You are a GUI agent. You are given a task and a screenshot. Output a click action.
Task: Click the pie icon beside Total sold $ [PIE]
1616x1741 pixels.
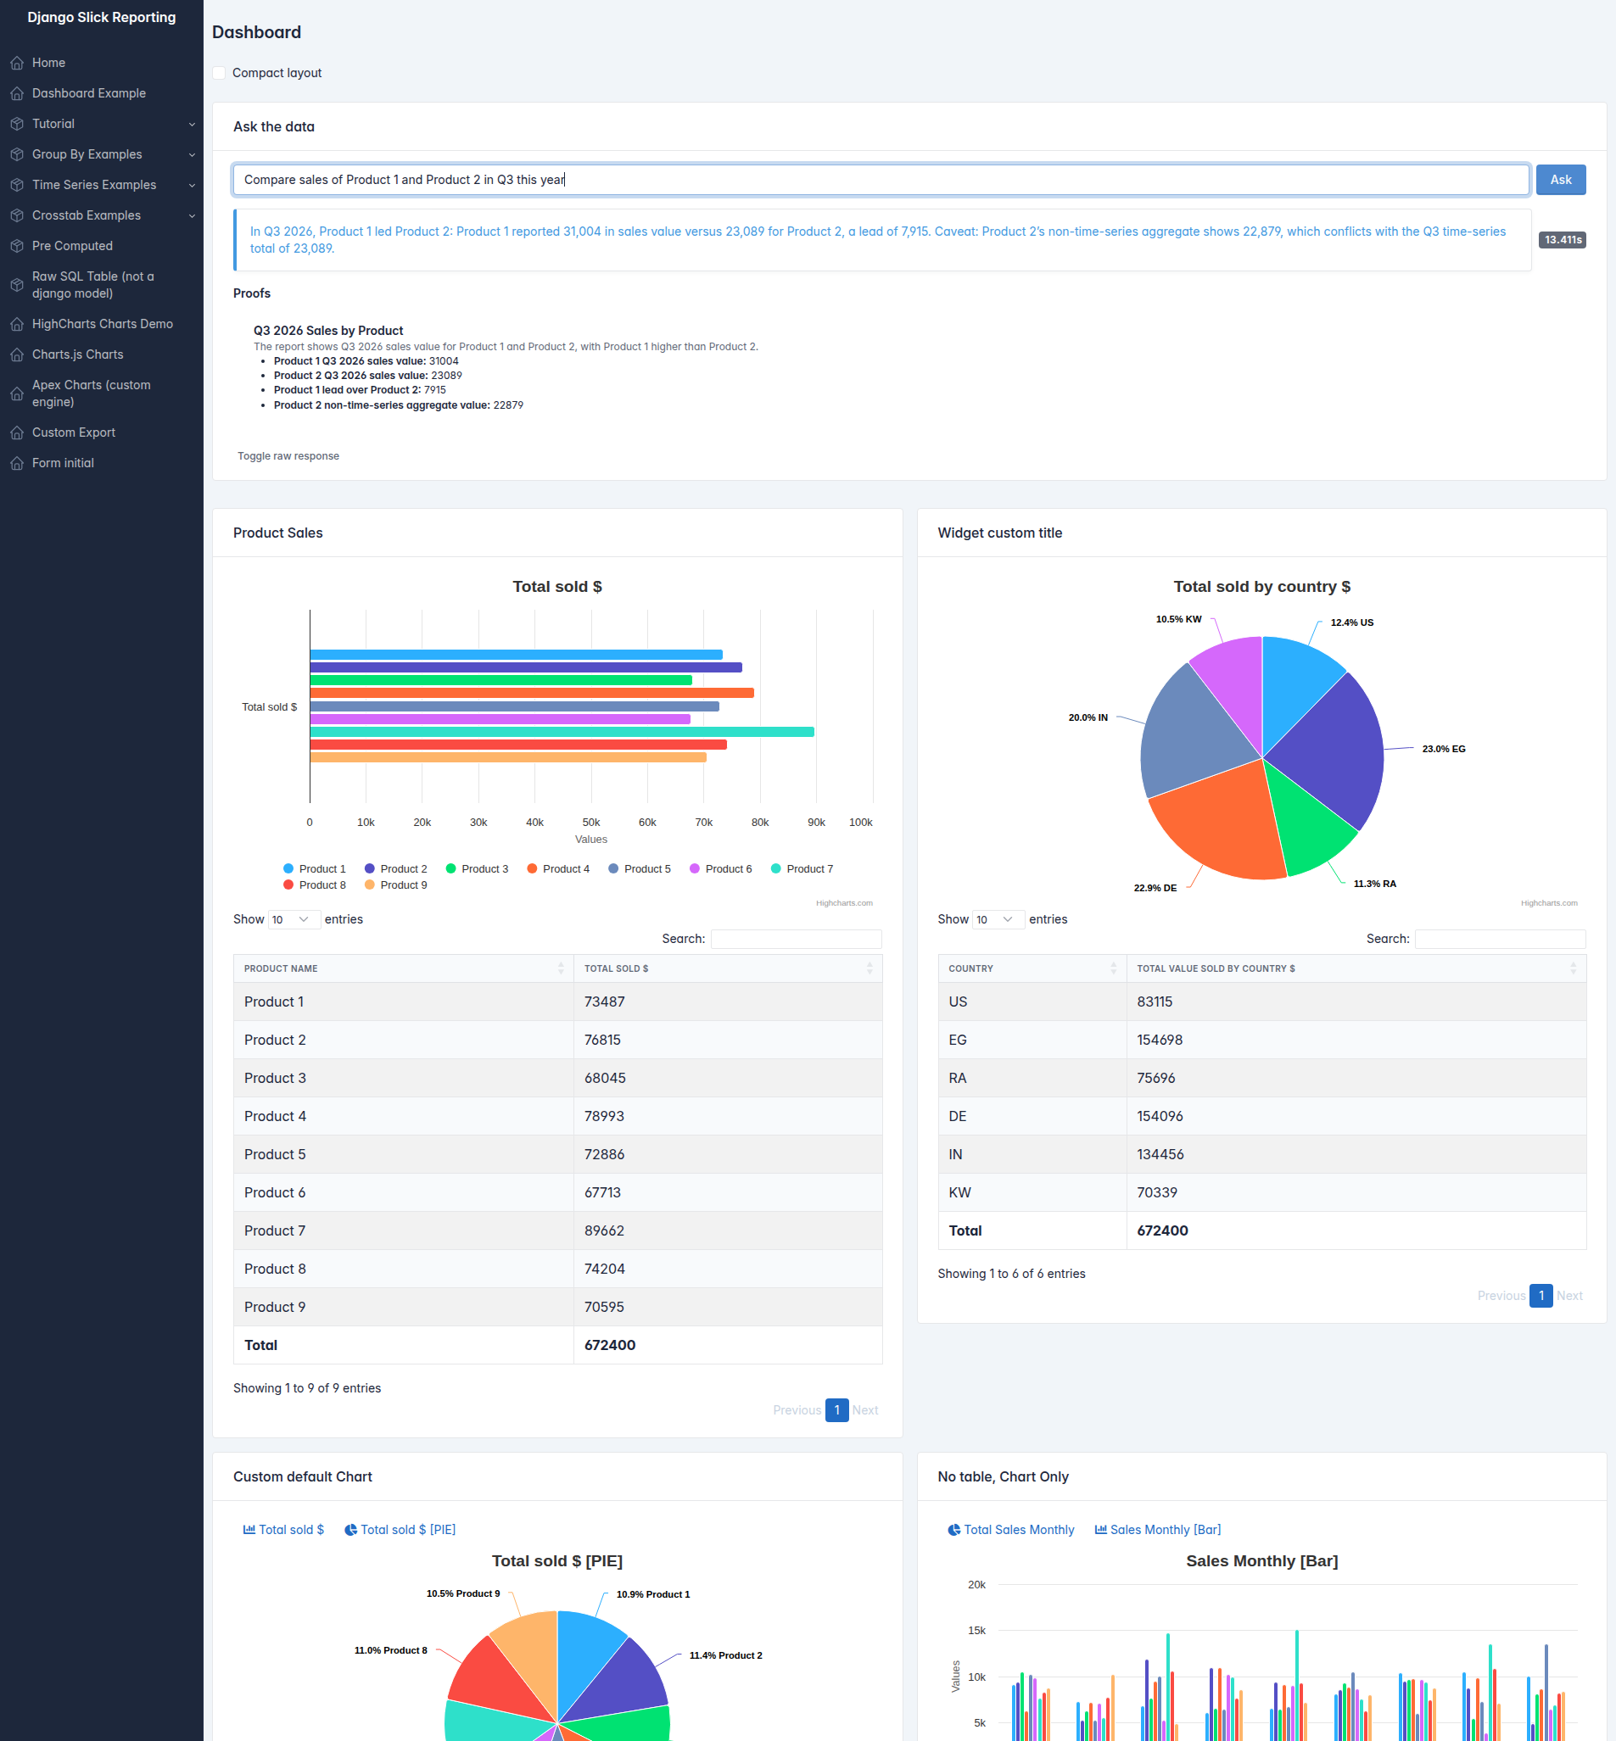pos(350,1530)
